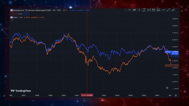Collapse the legend with the chevron arrow
189x106 pixels.
(x=12, y=21)
